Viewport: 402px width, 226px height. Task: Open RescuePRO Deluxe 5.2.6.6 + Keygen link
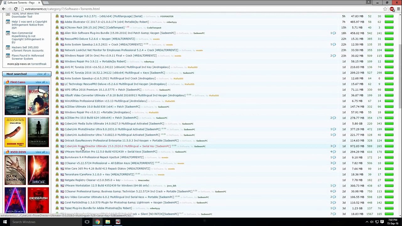click(x=100, y=39)
